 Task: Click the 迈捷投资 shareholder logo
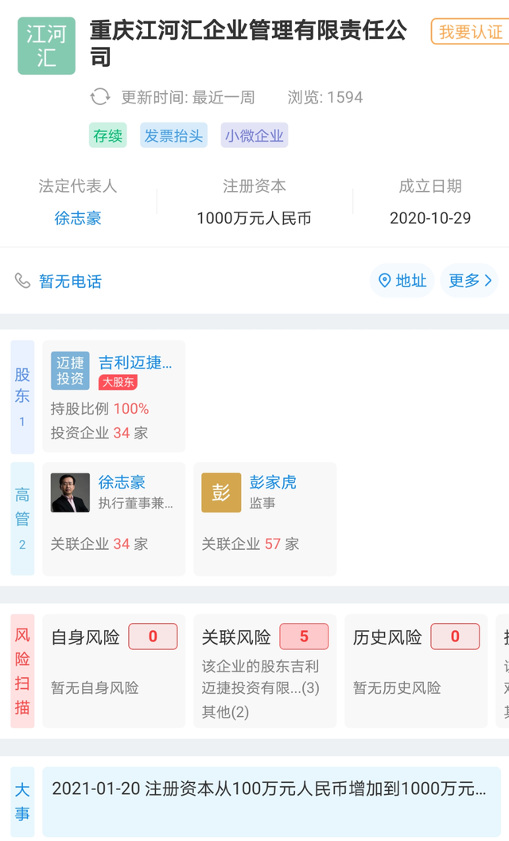click(x=70, y=371)
